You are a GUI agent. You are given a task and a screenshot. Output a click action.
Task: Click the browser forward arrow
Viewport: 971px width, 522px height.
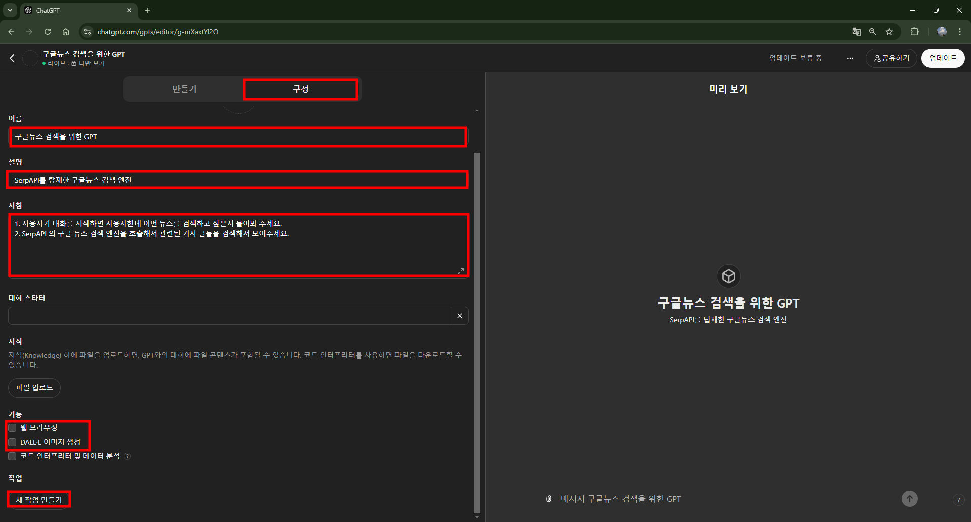[29, 32]
